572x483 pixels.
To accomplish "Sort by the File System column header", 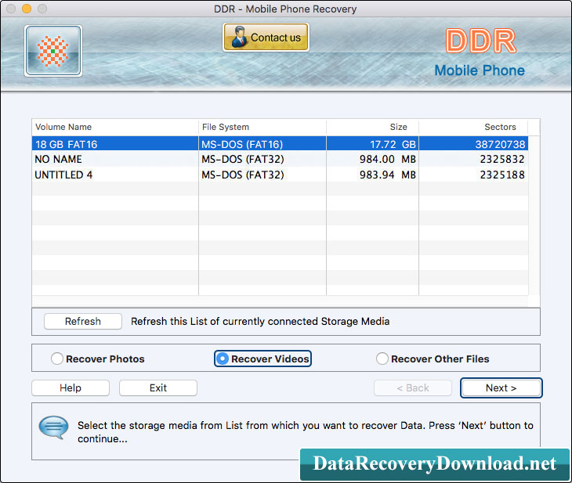I will point(262,127).
